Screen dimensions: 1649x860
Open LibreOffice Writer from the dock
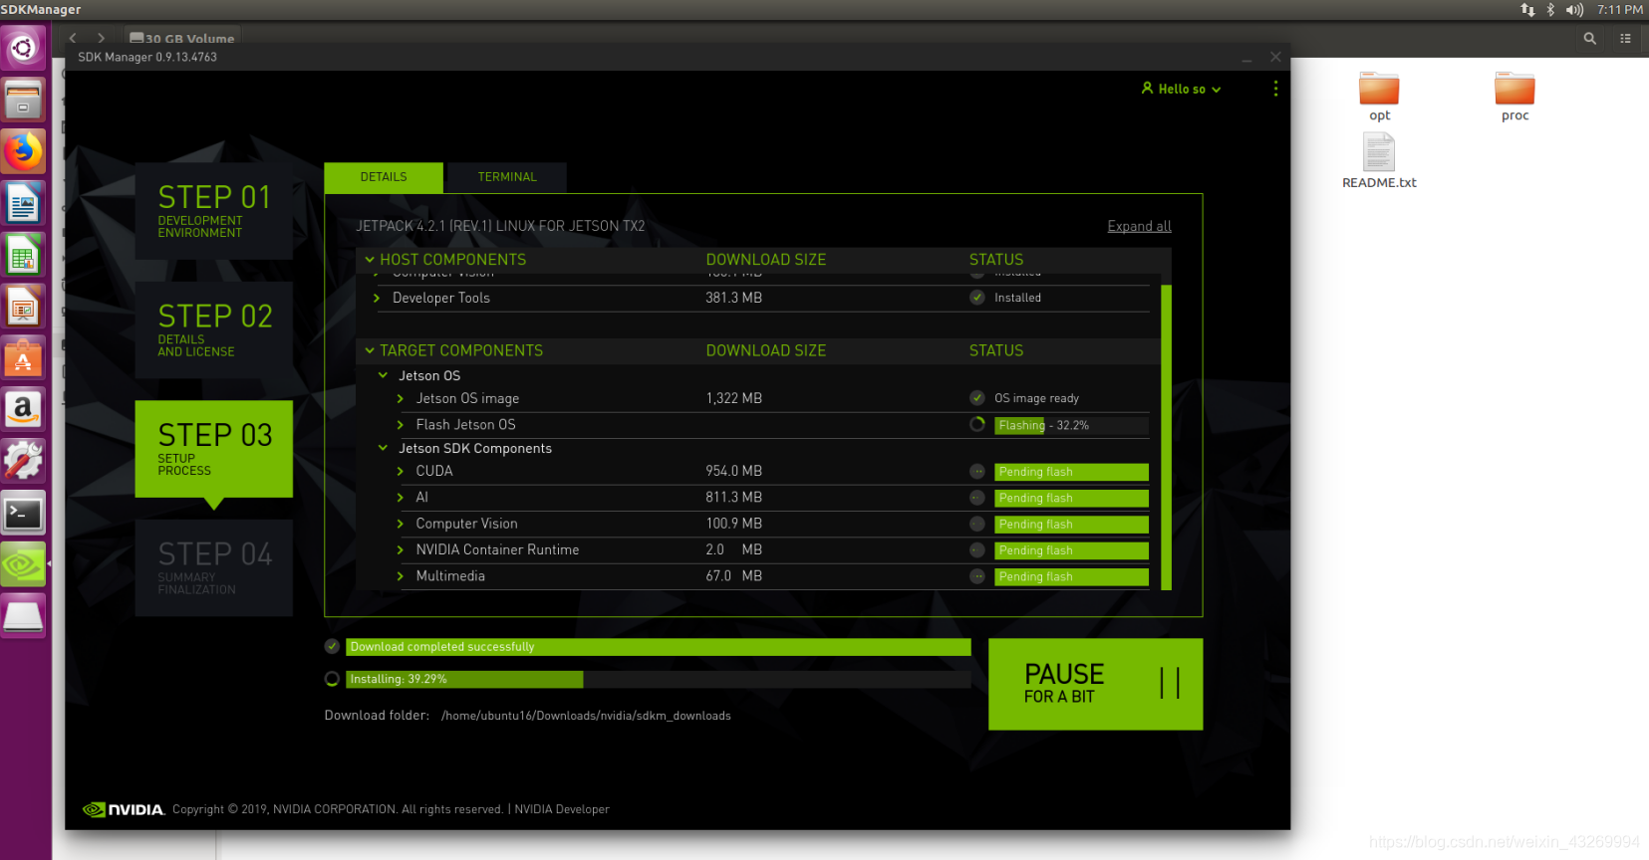(23, 203)
